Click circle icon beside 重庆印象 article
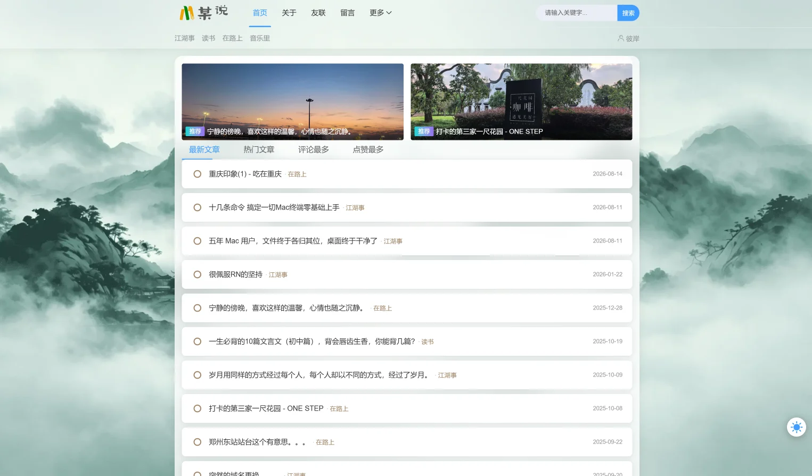812x476 pixels. click(x=198, y=174)
